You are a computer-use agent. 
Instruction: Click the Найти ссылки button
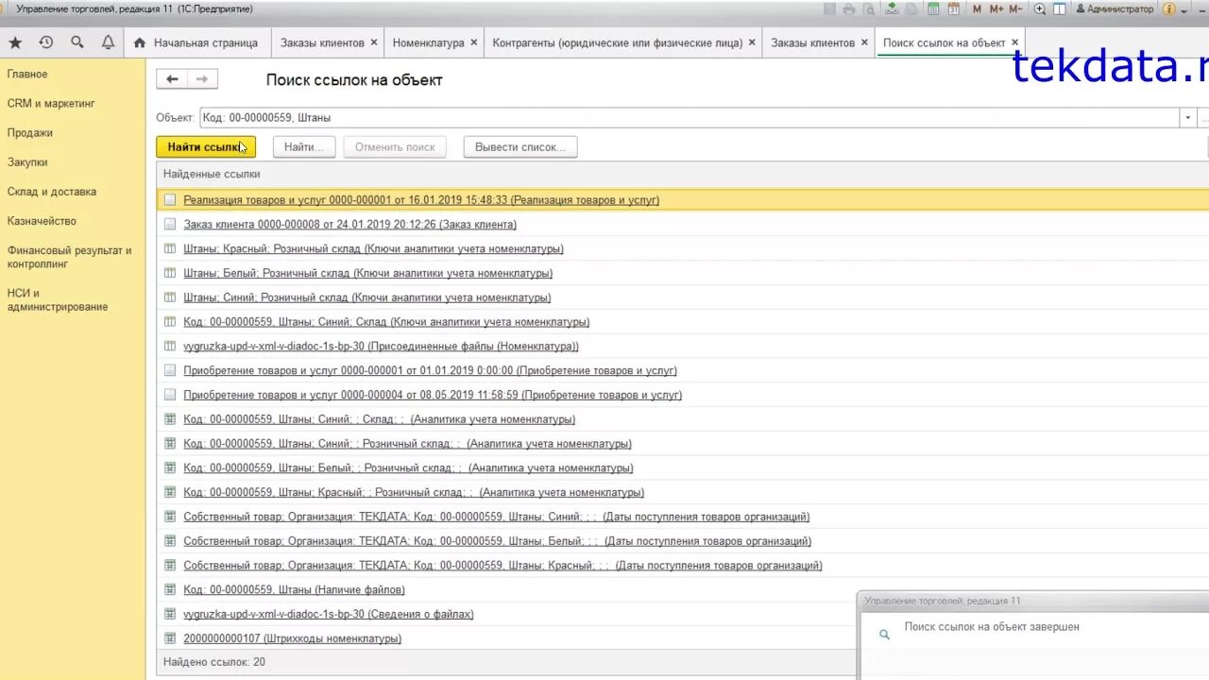tap(206, 147)
